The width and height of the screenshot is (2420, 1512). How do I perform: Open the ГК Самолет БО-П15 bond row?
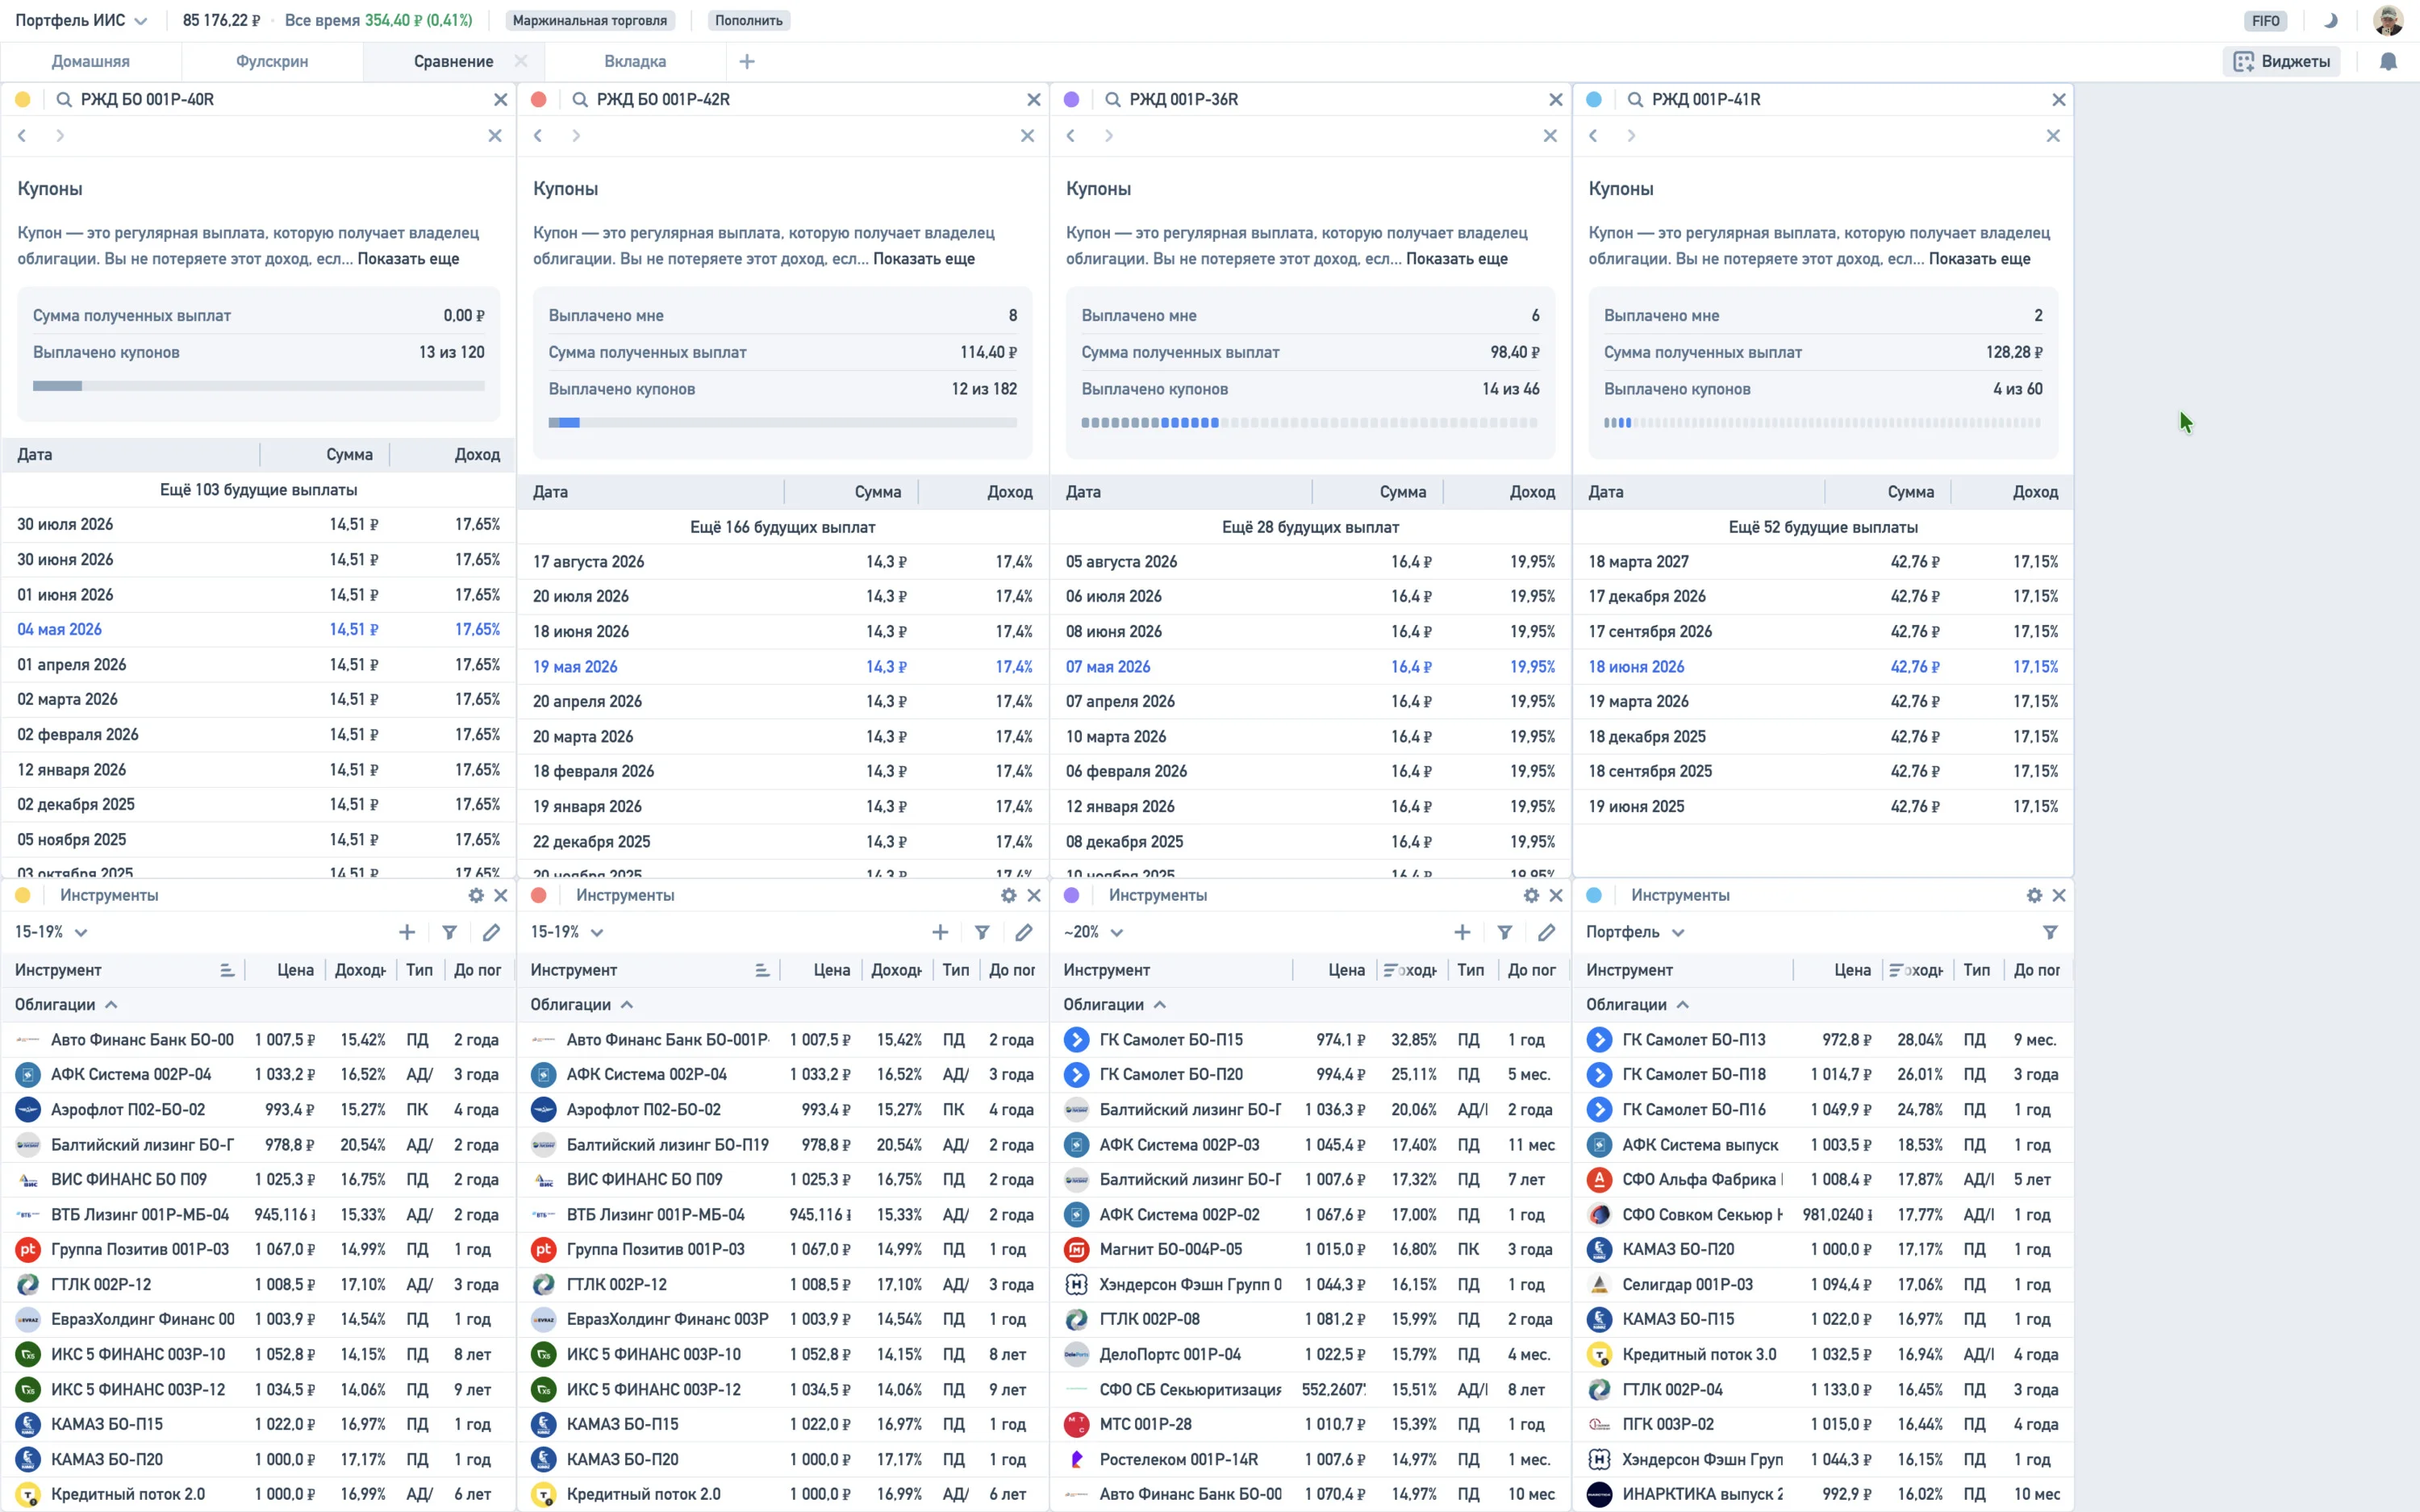tap(1311, 1040)
